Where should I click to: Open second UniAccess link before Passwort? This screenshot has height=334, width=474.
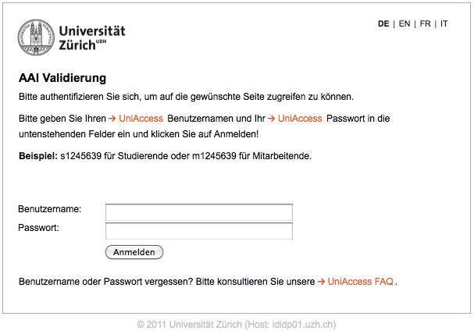300,119
